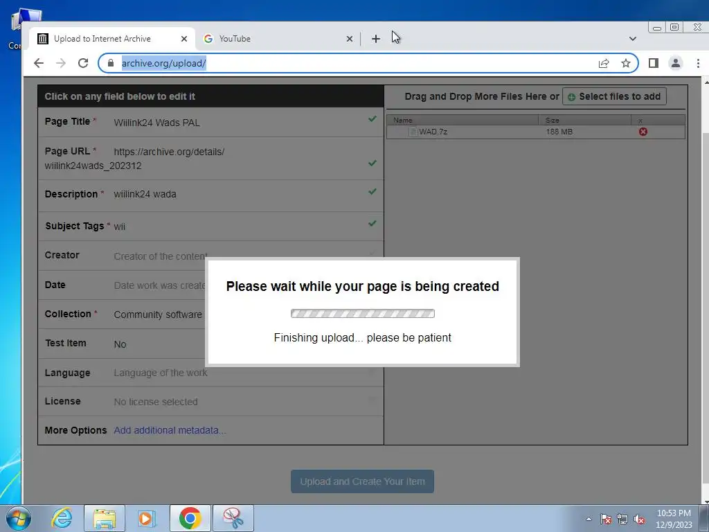Open Windows Explorer folder in taskbar
This screenshot has width=709, height=532.
tap(104, 518)
